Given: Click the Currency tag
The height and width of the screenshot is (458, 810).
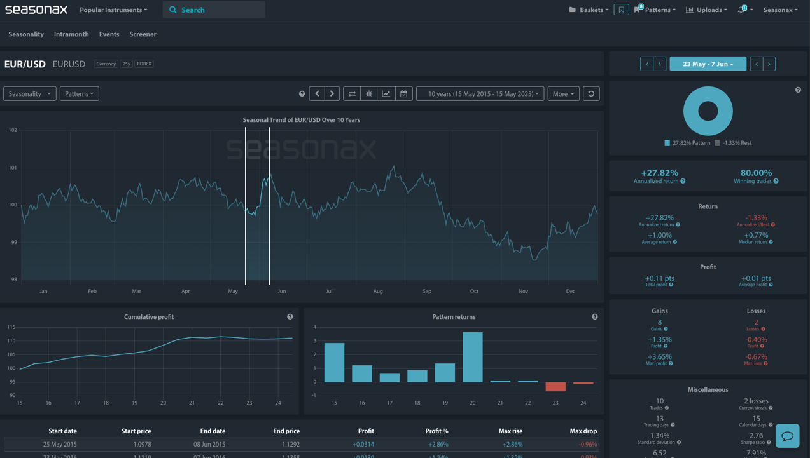Looking at the screenshot, I should tap(106, 64).
